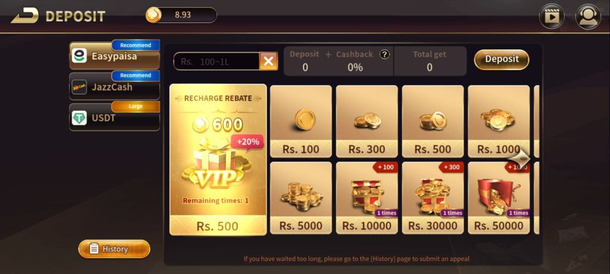The height and width of the screenshot is (274, 610).
Task: Open customer support headset icon
Action: pos(588,16)
